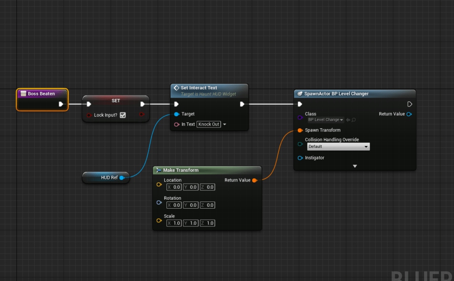Click the SpawnActor Return Value output pin
454x281 pixels.
[409, 114]
